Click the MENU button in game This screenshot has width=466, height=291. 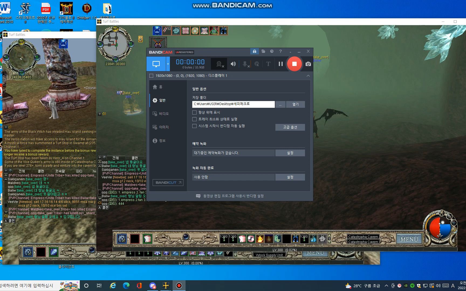coord(409,239)
